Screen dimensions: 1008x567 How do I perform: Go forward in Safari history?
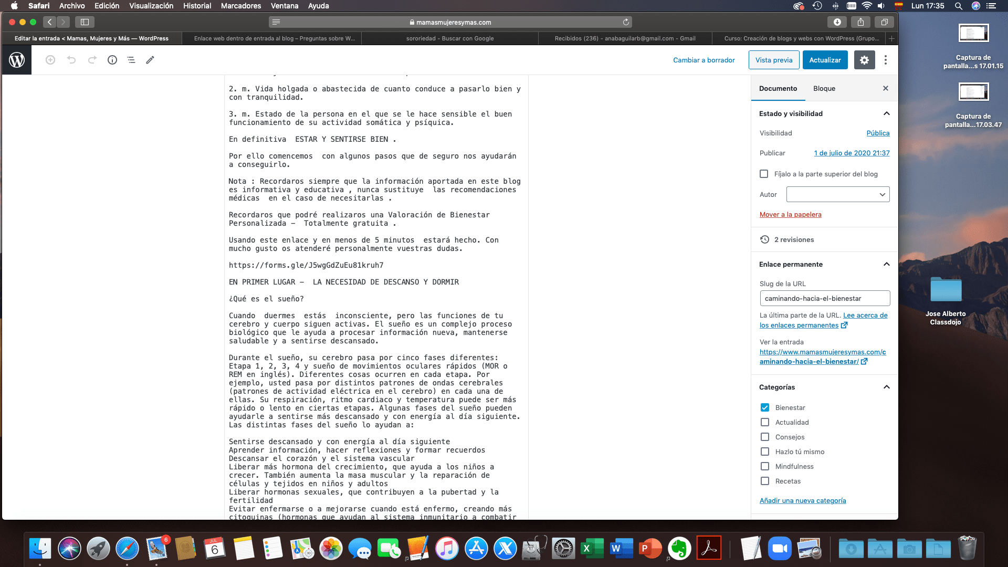pyautogui.click(x=63, y=22)
